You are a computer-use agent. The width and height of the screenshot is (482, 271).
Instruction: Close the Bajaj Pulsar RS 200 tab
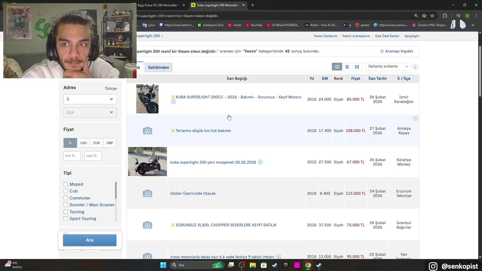click(x=183, y=5)
